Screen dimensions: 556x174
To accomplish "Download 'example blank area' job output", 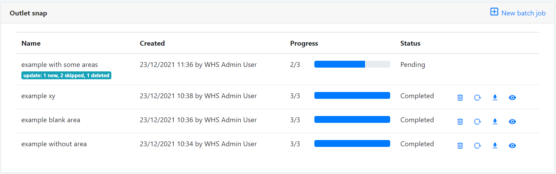I will [x=495, y=121].
